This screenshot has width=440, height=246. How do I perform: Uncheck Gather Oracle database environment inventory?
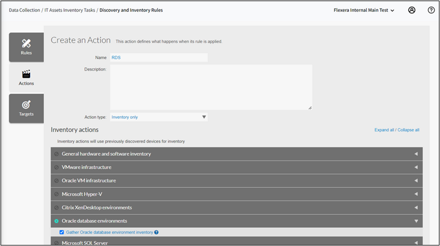(62, 232)
